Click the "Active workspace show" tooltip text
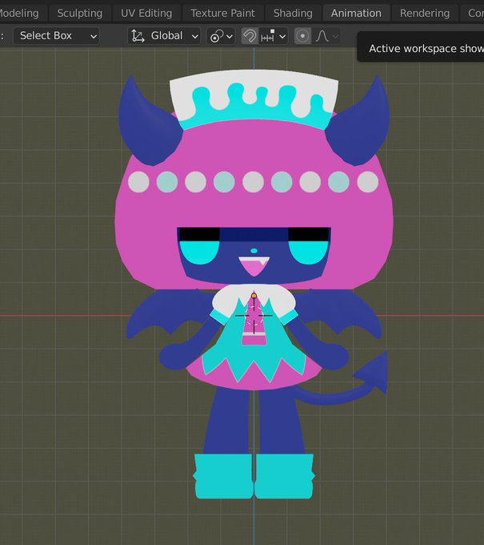Screen dimensions: 484x545 click(426, 48)
